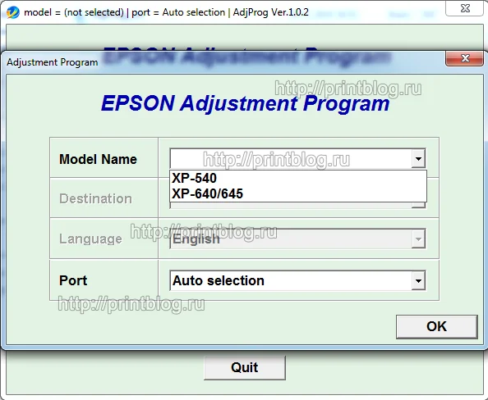The width and height of the screenshot is (488, 400).
Task: Click the EPSON Adjustment Program heading
Action: click(x=246, y=103)
